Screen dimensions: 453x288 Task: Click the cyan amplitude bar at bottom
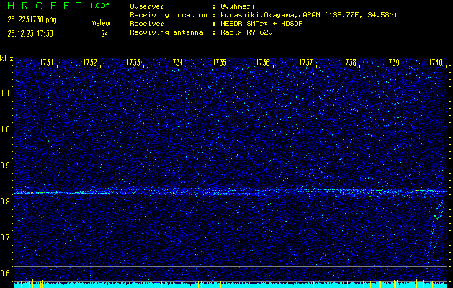[230, 284]
